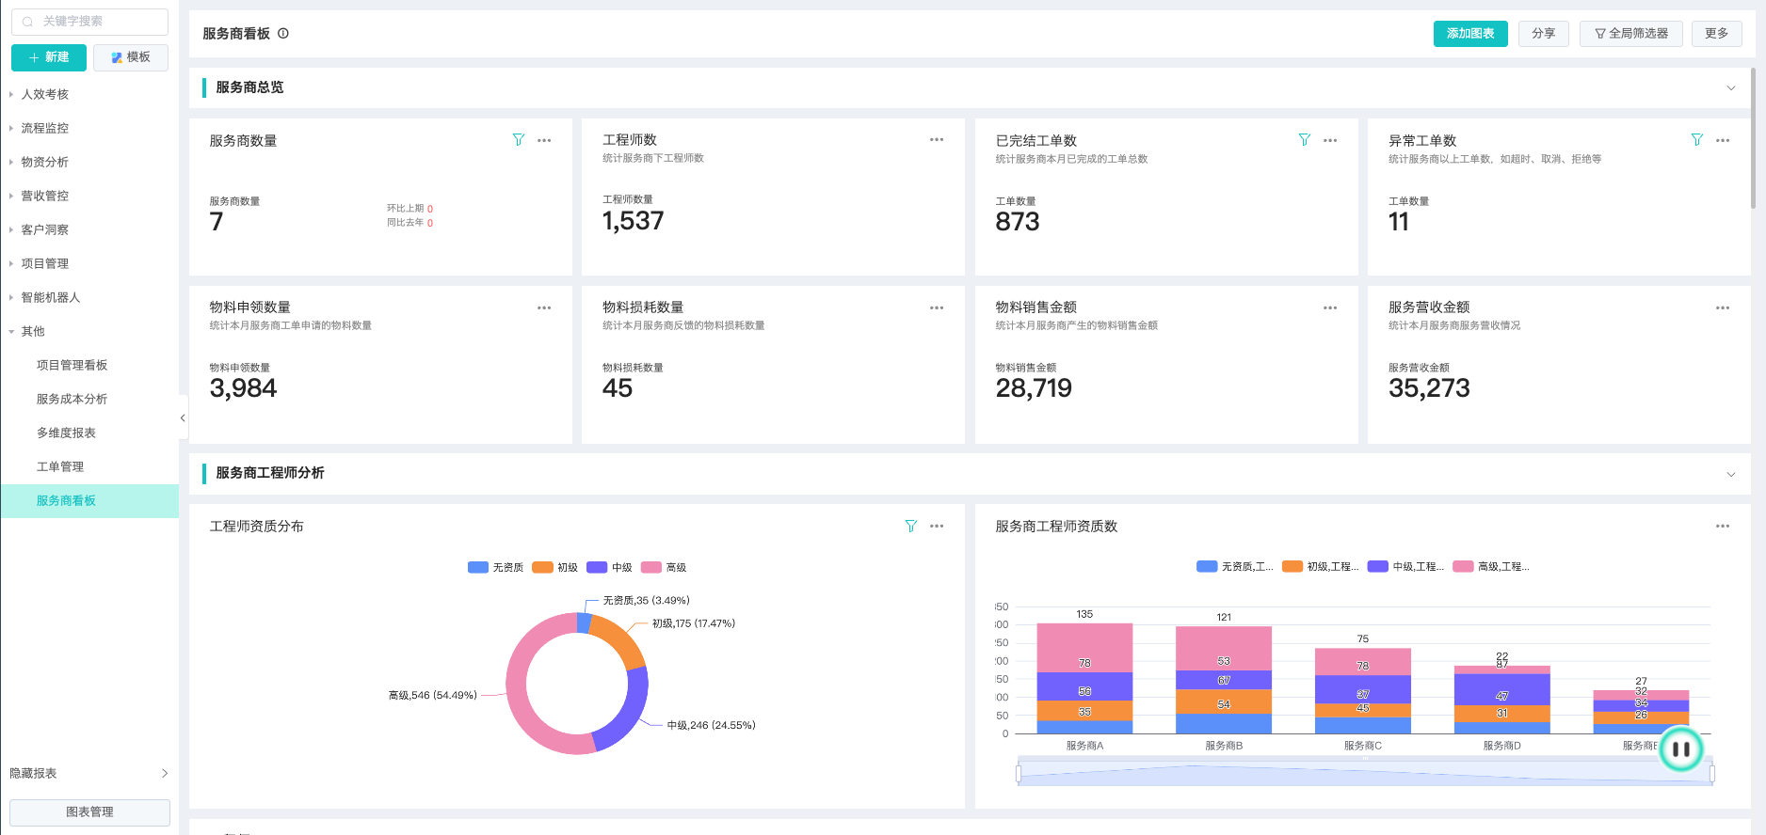
Task: Collapse the left sidebar with arrow handle
Action: [183, 417]
